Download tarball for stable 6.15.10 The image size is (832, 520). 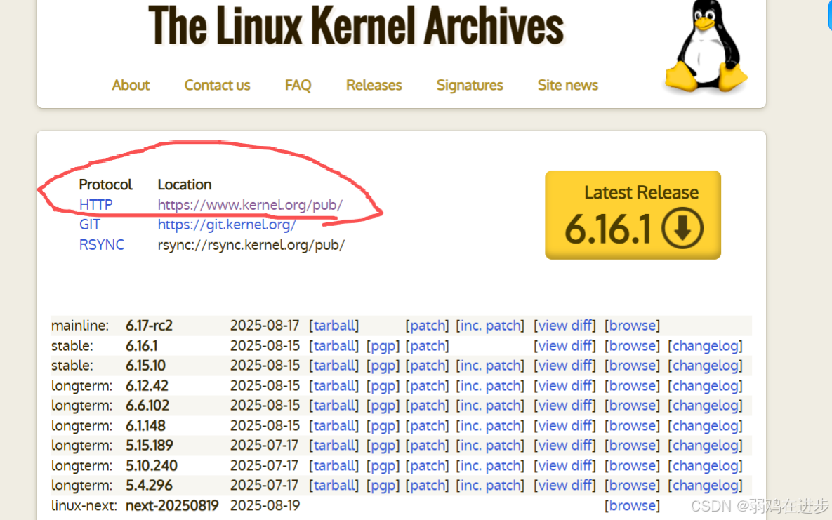[334, 366]
